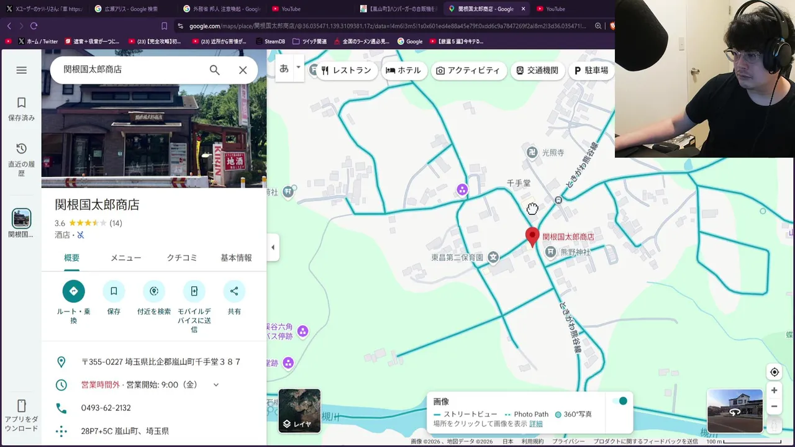Screen dimensions: 795x447
Task: Switch to the 基本情報 tab
Action: (236, 258)
